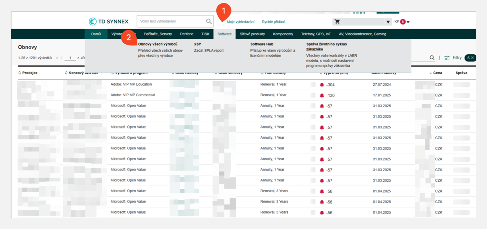Click the 1-25 z 1201 výsledků text
This screenshot has height=229, width=487.
point(35,58)
